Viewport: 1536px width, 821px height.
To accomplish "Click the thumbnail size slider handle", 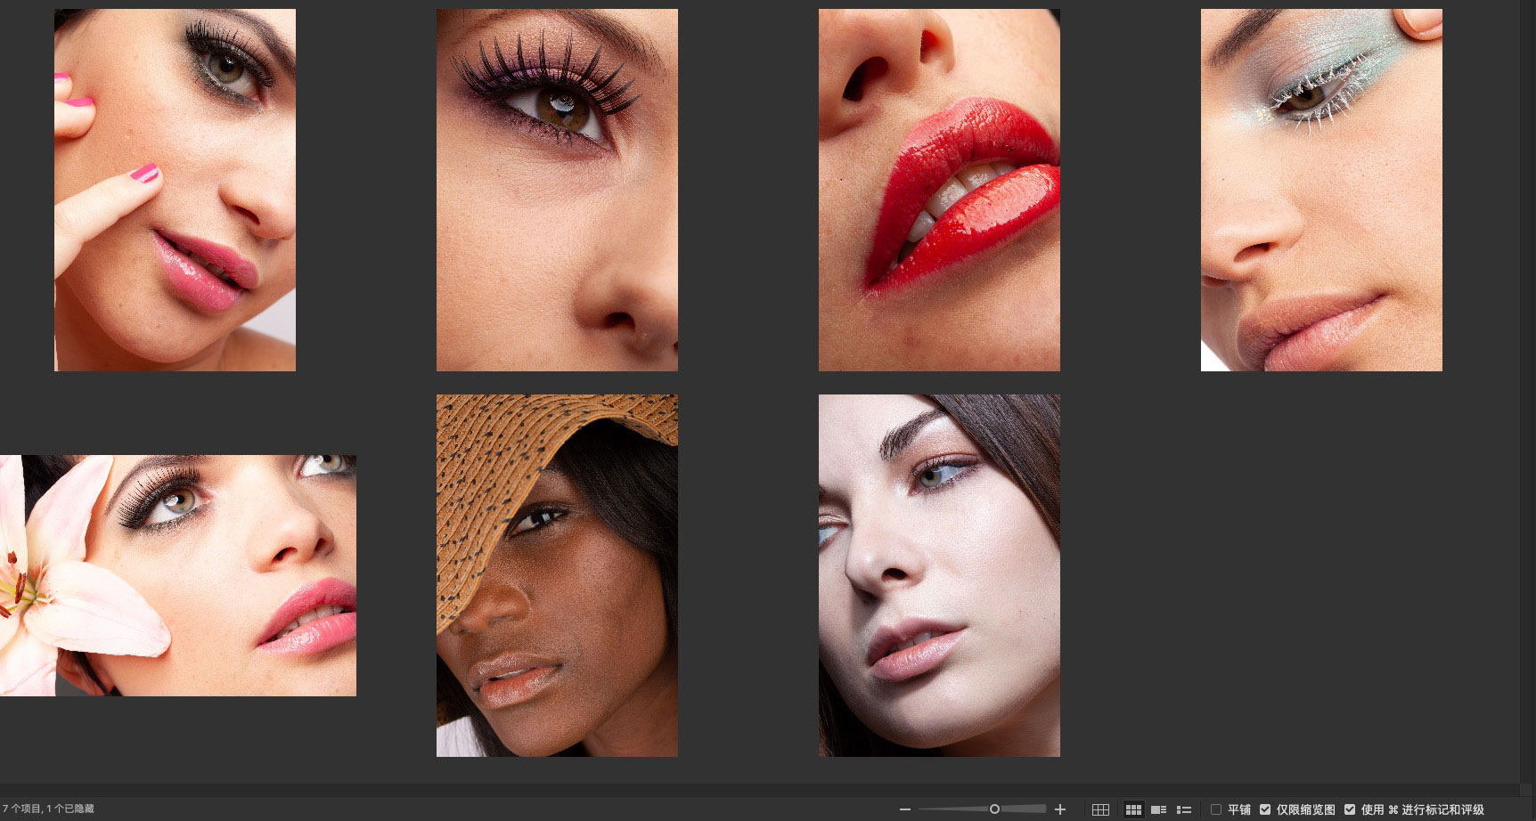I will [x=994, y=809].
